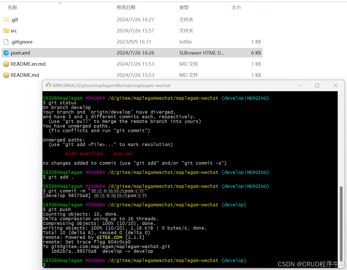Image resolution: width=347 pixels, height=270 pixels.
Task: Select the src folder name
Action: point(14,31)
